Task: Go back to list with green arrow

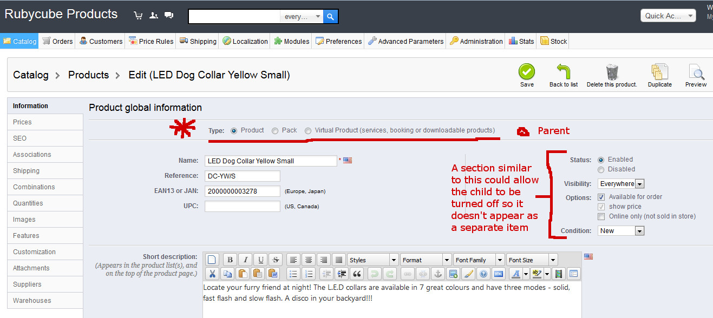Action: pyautogui.click(x=564, y=75)
